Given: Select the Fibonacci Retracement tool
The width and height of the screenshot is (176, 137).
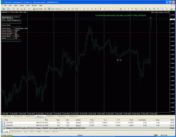Looking at the screenshot, I should [124, 9].
